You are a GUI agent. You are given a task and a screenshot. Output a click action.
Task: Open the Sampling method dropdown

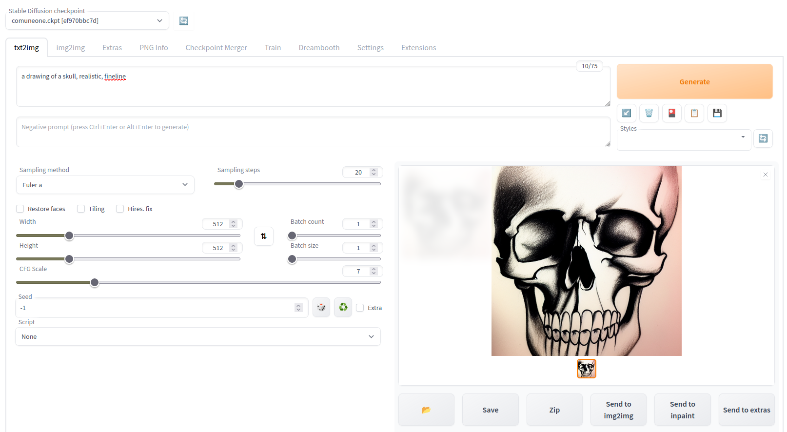click(x=105, y=185)
